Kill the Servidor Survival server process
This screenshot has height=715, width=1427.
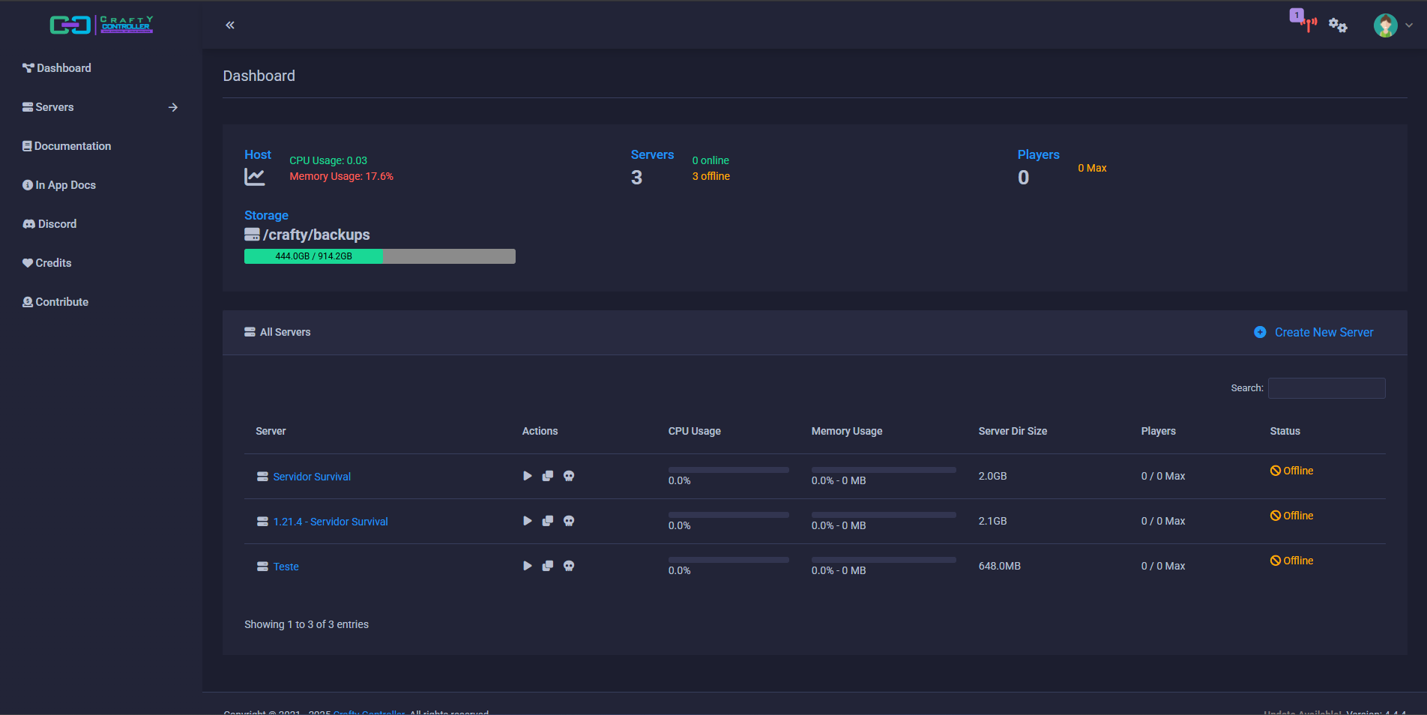tap(569, 476)
